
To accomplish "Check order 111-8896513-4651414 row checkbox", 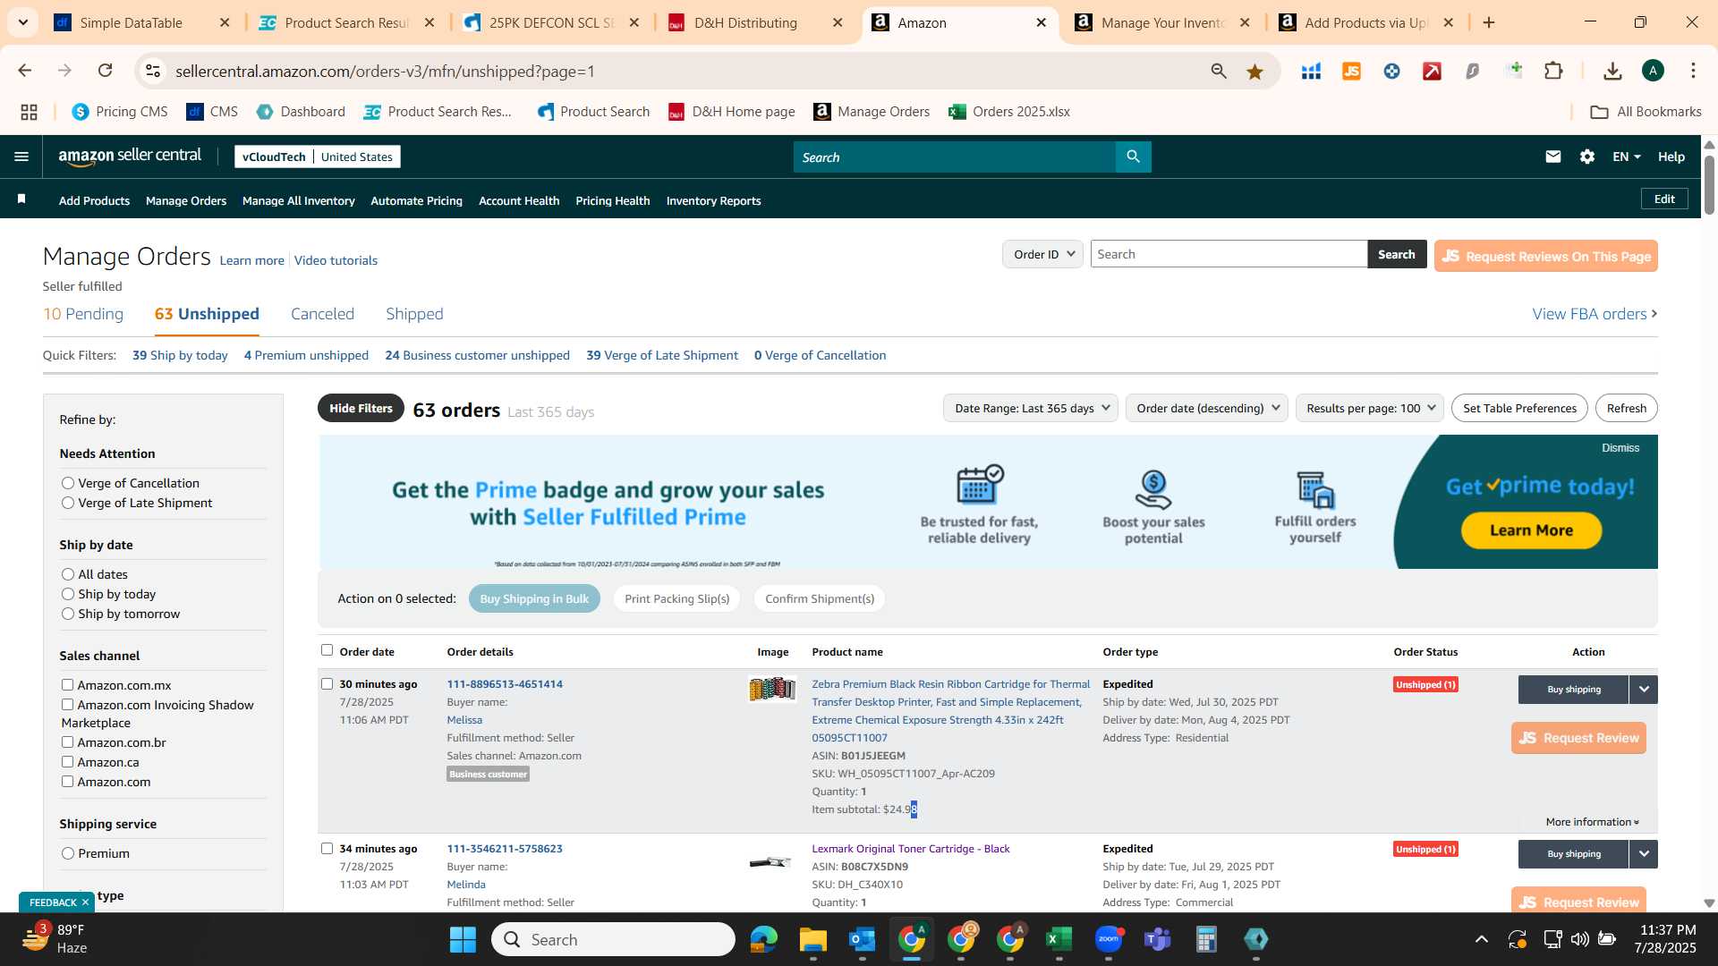I will pos(327,683).
